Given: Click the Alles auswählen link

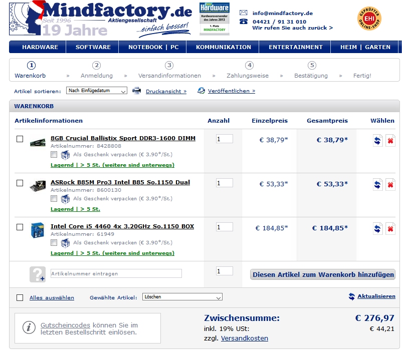Looking at the screenshot, I should pos(52,298).
